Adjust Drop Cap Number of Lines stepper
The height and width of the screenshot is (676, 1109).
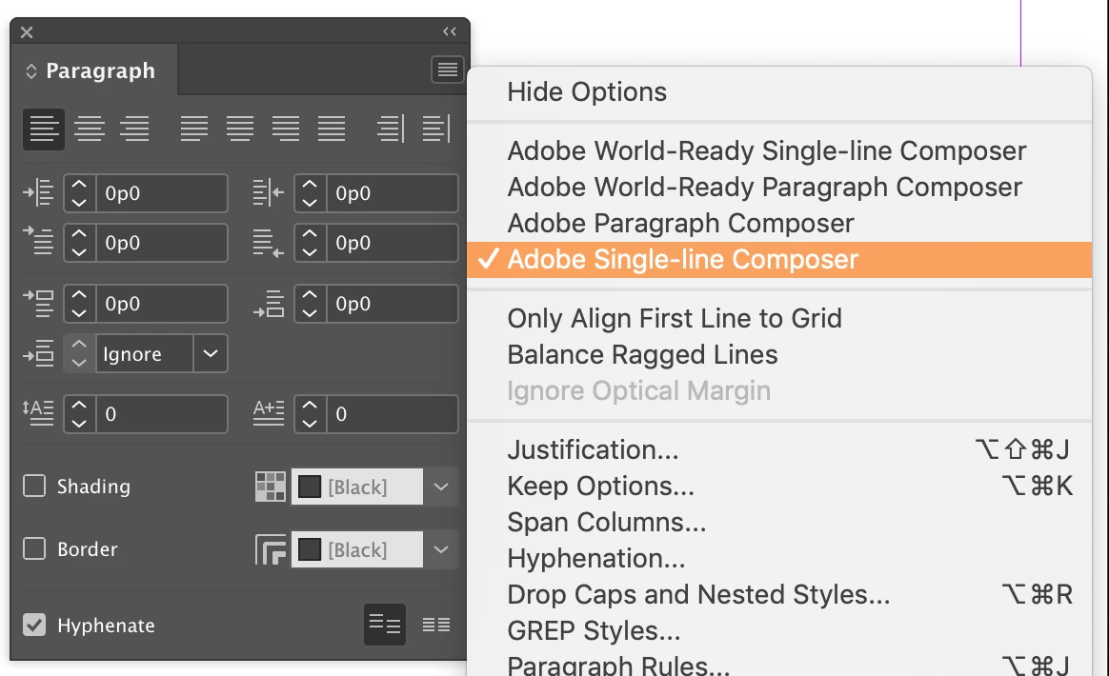tap(79, 413)
